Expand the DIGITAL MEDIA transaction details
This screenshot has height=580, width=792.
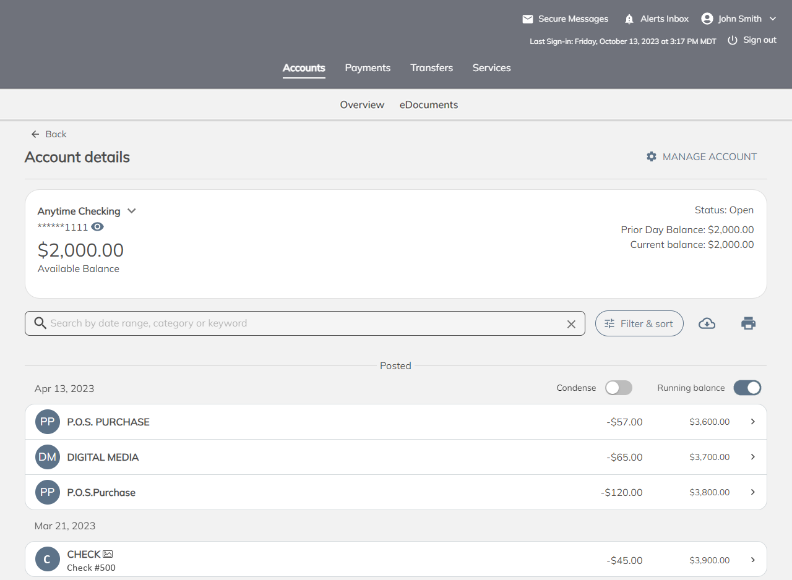(752, 457)
